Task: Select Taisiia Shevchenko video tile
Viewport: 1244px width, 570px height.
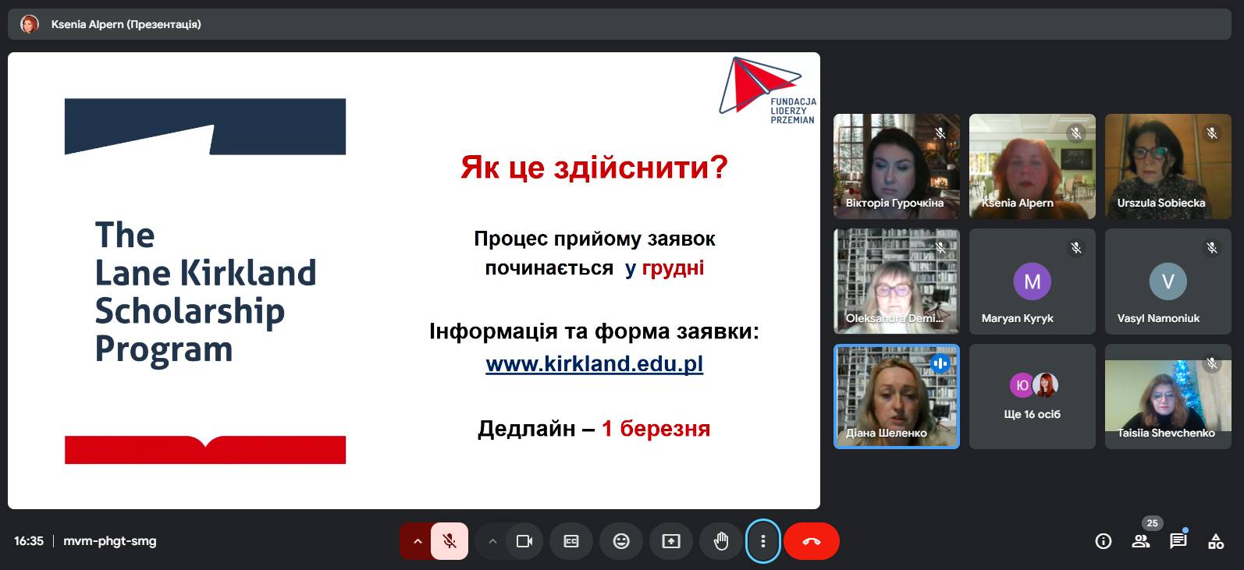Action: (1168, 397)
